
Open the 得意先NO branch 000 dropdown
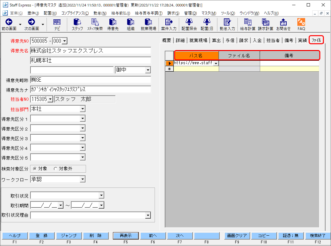[x=65, y=41]
